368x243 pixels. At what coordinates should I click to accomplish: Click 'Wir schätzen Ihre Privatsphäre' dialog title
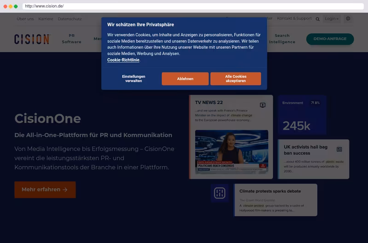tap(141, 25)
